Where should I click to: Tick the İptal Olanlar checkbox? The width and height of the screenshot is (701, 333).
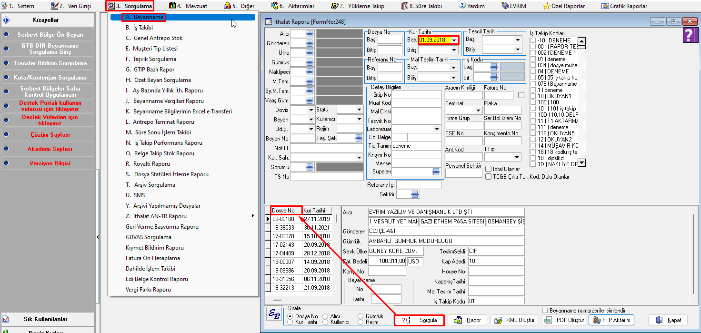click(489, 169)
